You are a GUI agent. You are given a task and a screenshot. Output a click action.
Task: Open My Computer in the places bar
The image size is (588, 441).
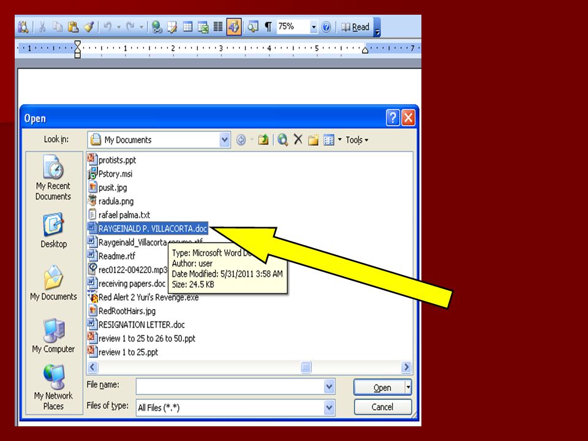click(x=54, y=336)
